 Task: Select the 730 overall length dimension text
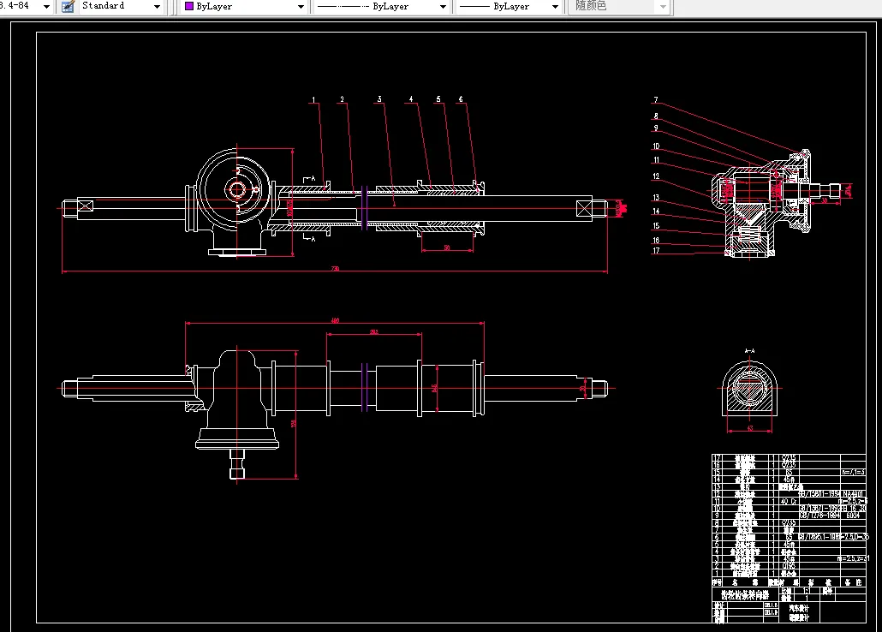click(x=336, y=268)
